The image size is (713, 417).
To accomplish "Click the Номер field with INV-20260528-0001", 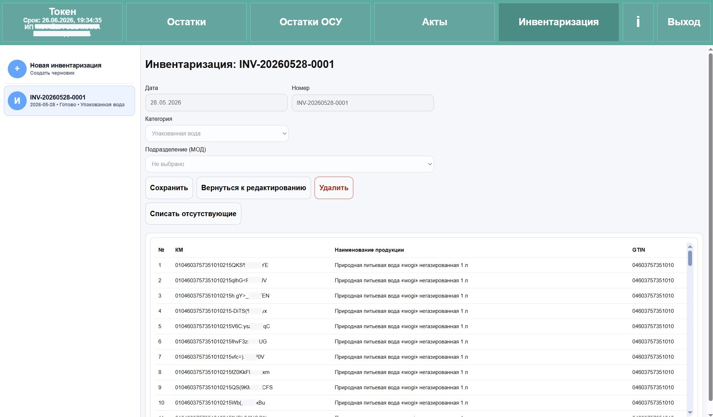I will click(363, 103).
